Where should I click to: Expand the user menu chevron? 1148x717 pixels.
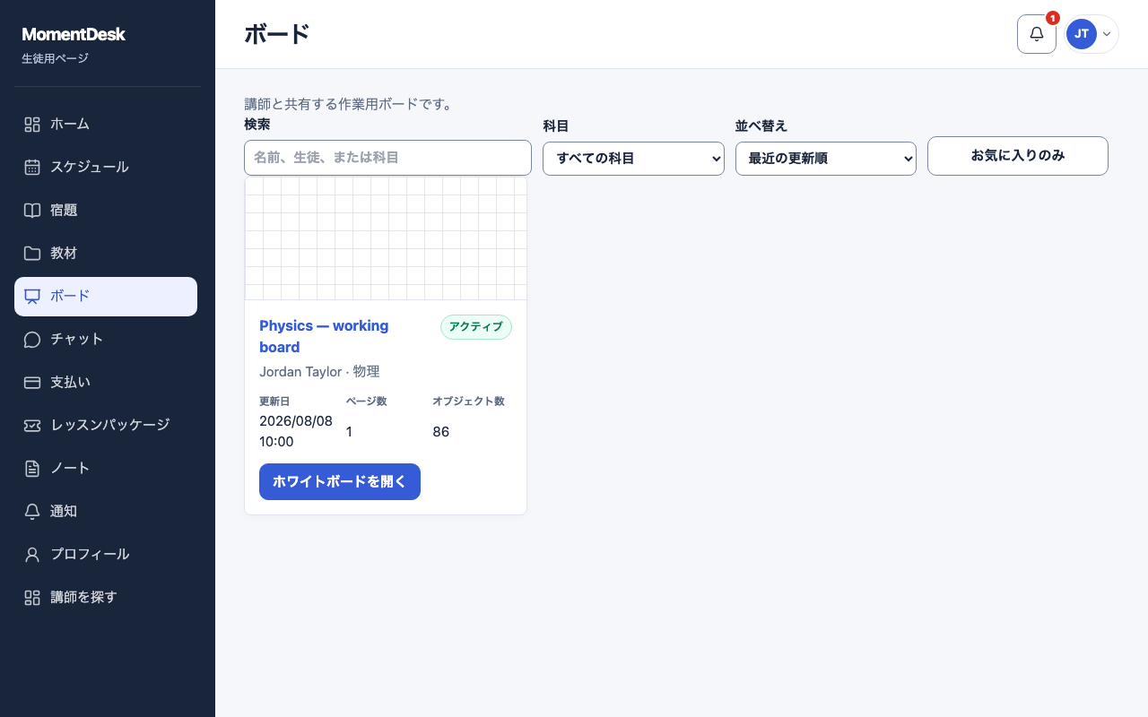point(1107,34)
